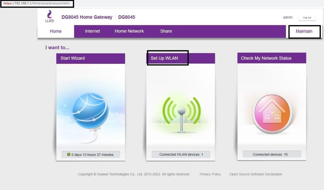Go to the Share tab

point(166,31)
